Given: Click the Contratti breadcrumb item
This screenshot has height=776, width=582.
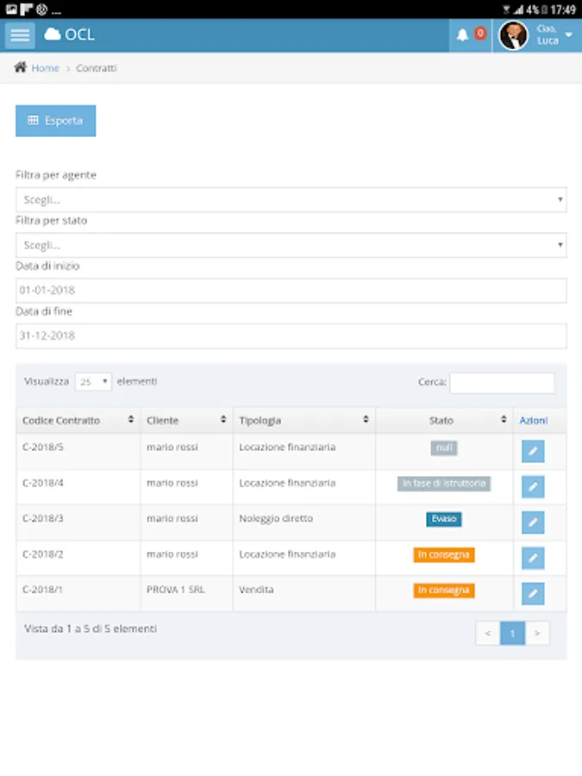Looking at the screenshot, I should click(x=97, y=68).
